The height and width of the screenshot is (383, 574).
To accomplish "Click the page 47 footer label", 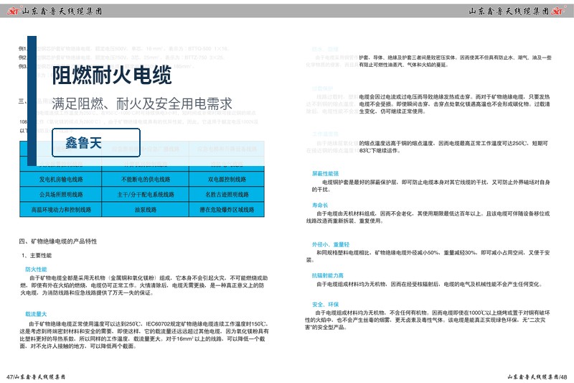I will click(x=36, y=377).
